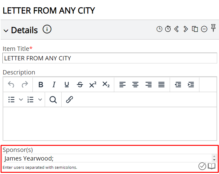219x174 pixels.
Task: Insert a hyperlink with link icon
Action: [70, 100]
